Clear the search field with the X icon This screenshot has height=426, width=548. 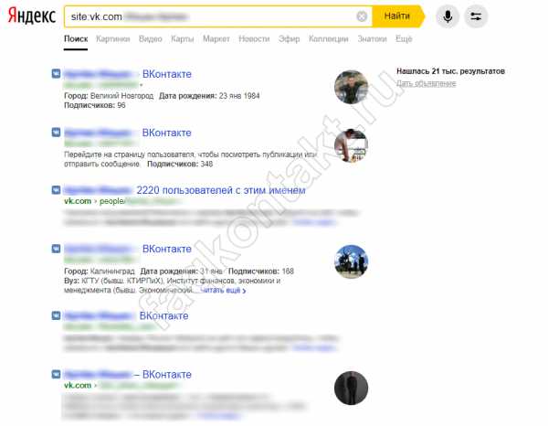[x=362, y=16]
